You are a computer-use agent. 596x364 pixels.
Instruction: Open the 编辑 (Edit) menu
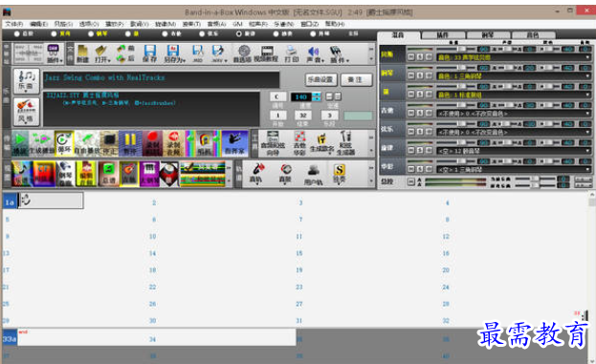[x=38, y=24]
